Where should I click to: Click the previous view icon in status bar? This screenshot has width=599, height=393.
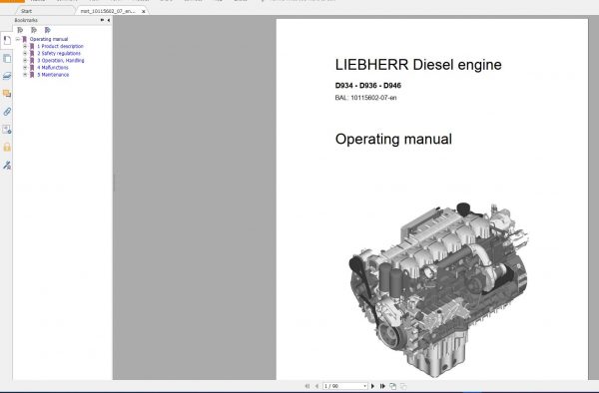click(x=392, y=386)
